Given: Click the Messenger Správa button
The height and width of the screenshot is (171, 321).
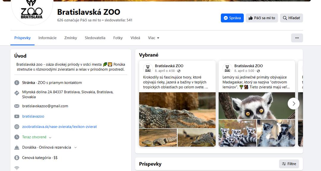Looking at the screenshot, I should (232, 18).
